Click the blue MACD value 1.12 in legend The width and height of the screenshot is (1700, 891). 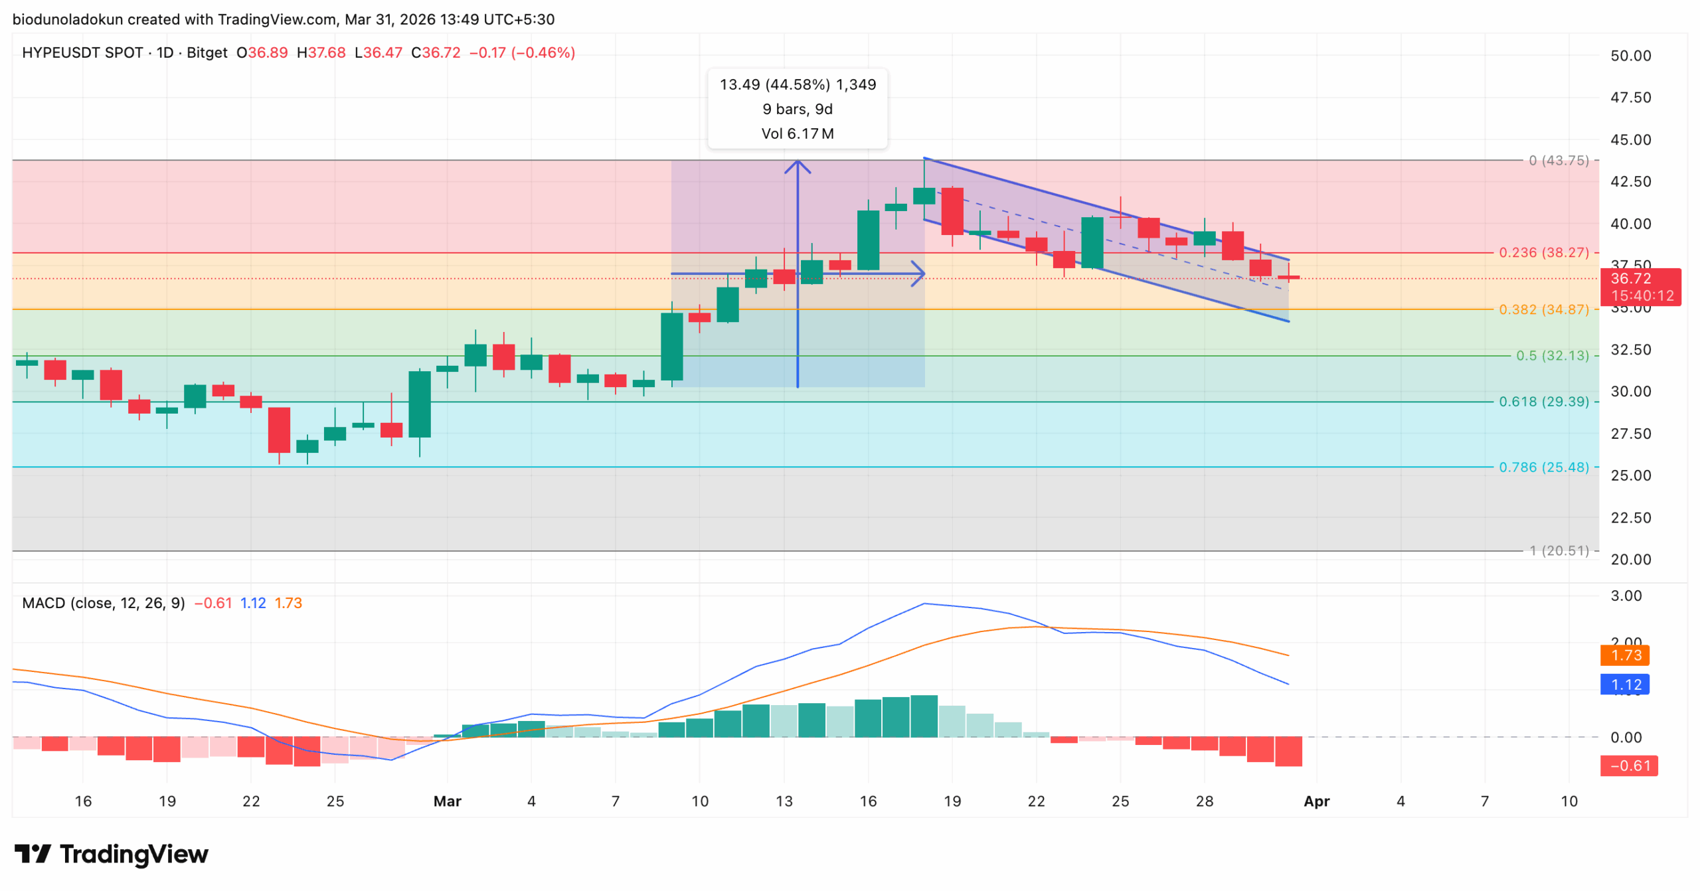pyautogui.click(x=252, y=604)
